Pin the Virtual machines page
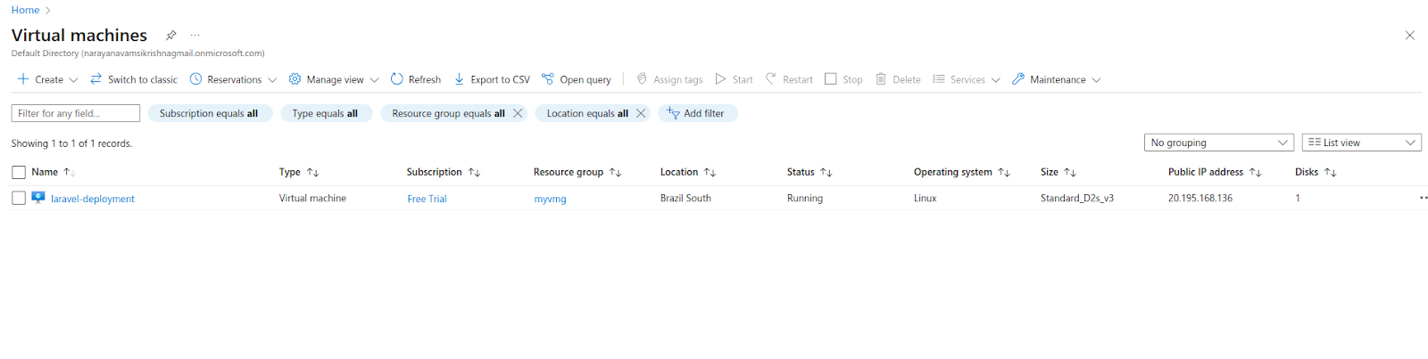The image size is (1428, 359). point(170,36)
